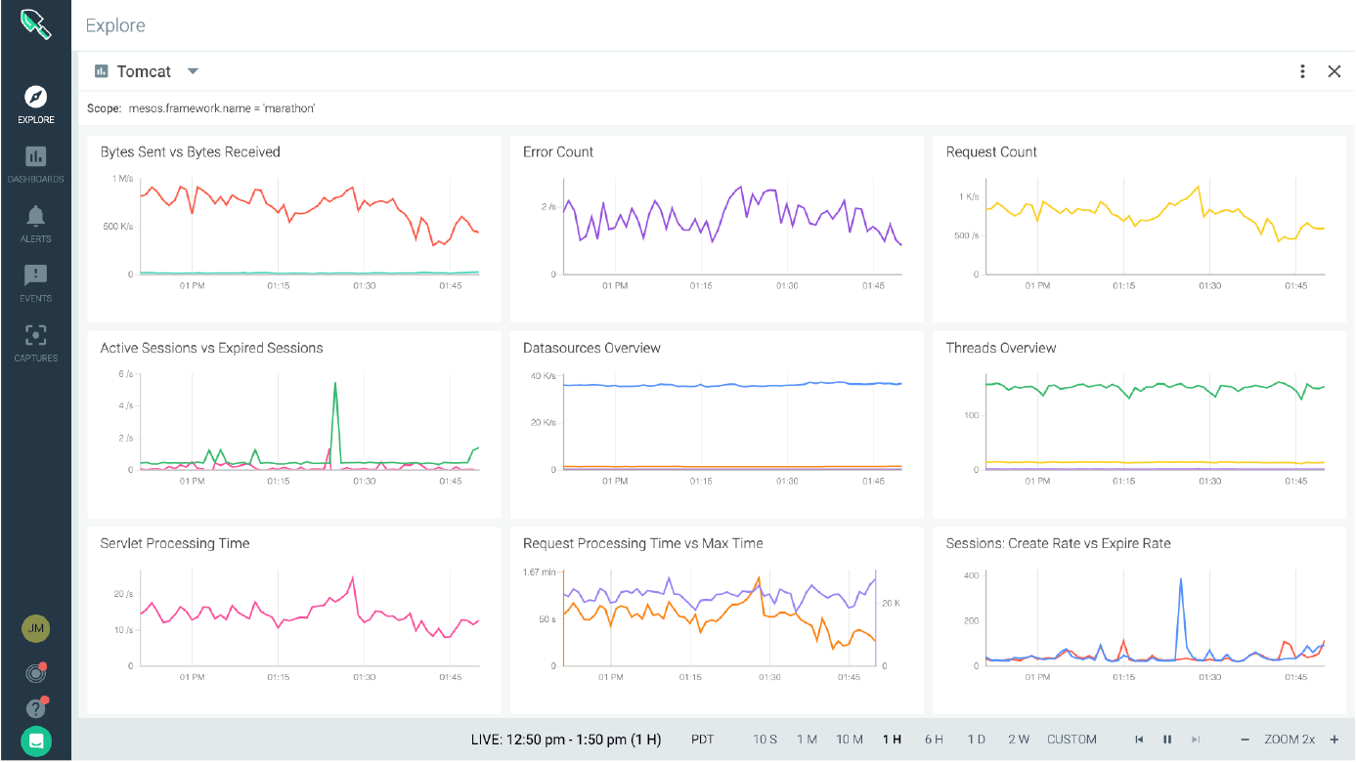Close the Tomcat panel
This screenshot has height=762, width=1356.
pyautogui.click(x=1334, y=71)
